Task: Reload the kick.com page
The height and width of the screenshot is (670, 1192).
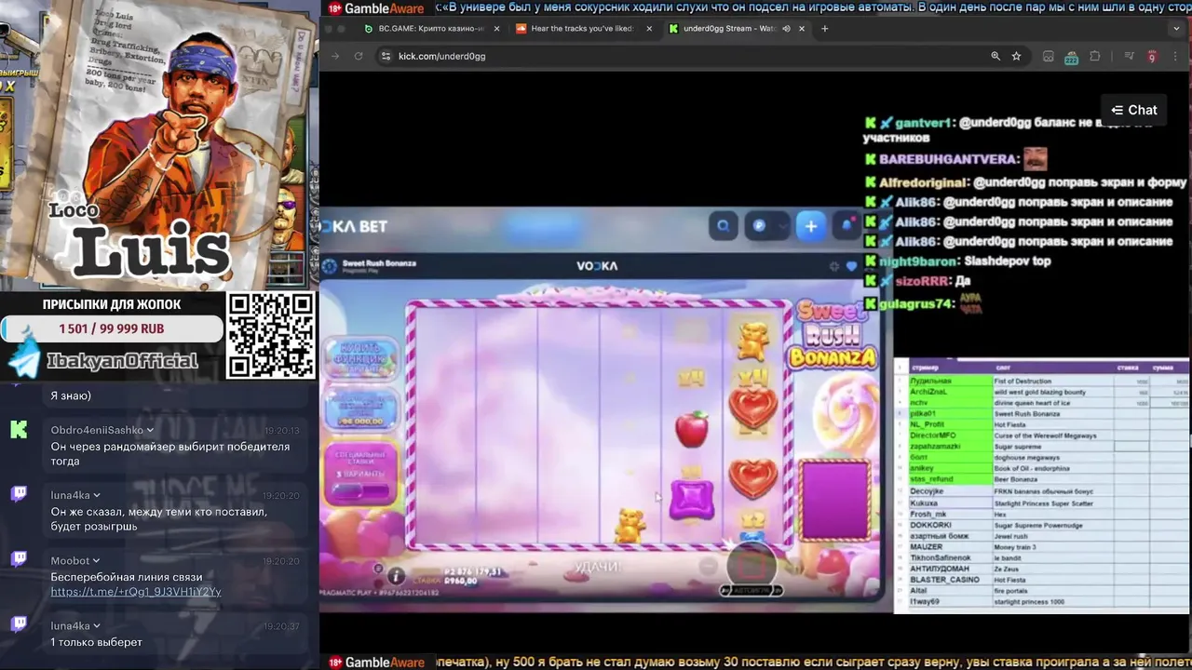Action: [x=358, y=56]
